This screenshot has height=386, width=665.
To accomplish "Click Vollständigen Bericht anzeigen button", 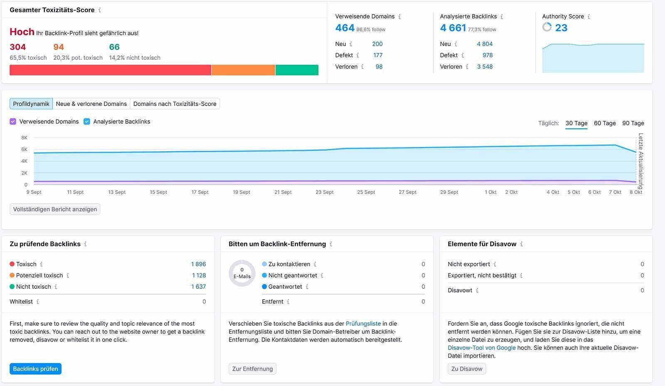I will tap(55, 209).
